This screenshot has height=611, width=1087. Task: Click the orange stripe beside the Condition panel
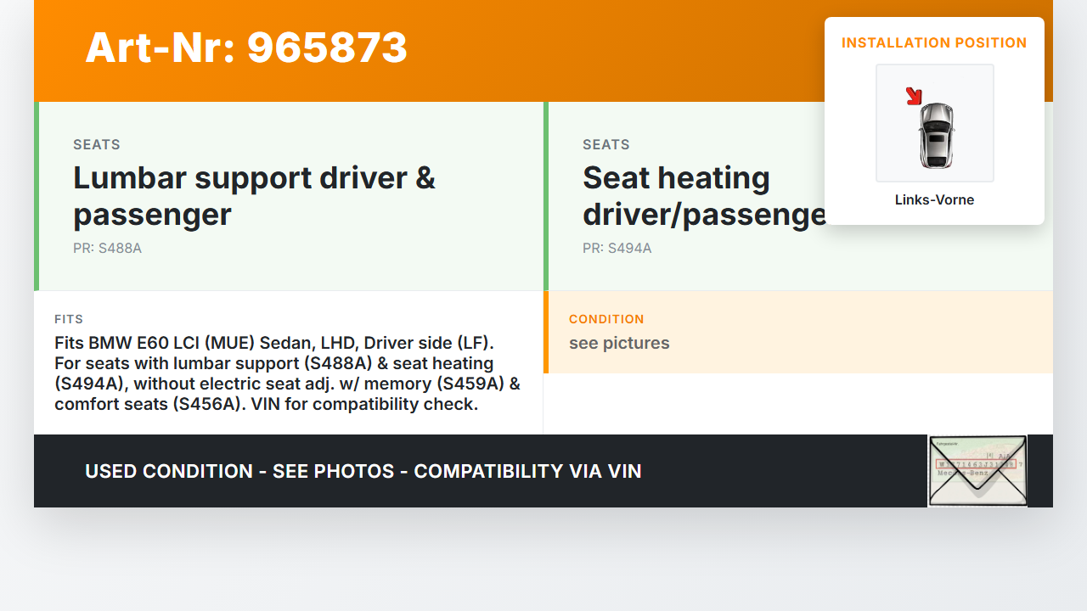coord(546,333)
